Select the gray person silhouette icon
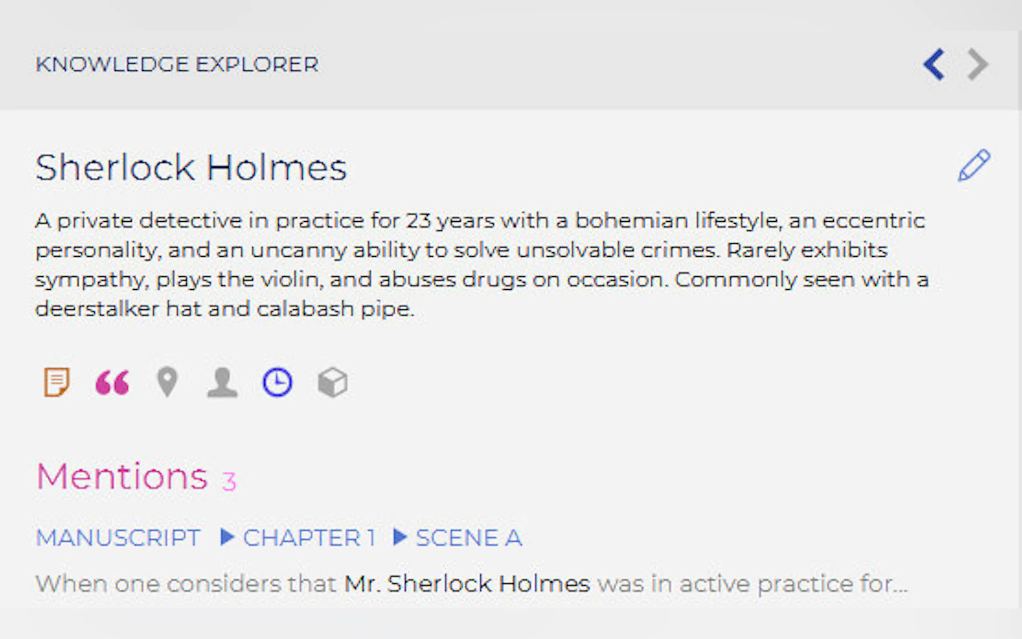The height and width of the screenshot is (639, 1022). tap(222, 383)
